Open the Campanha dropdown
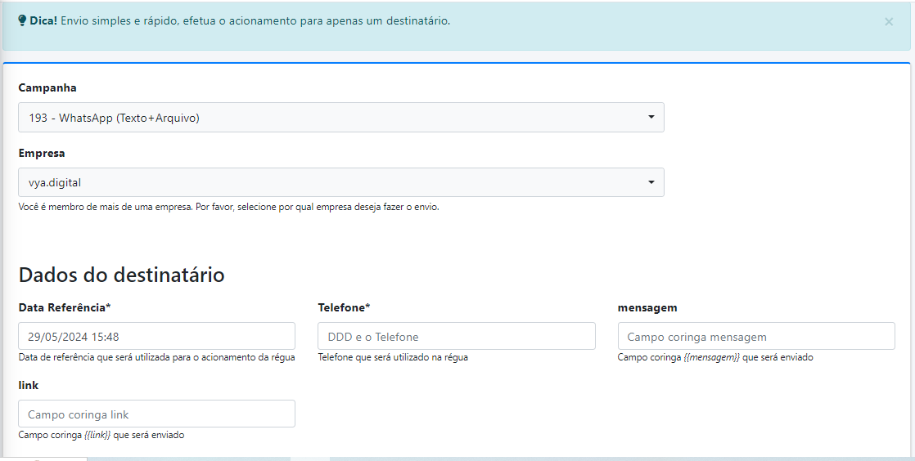 point(340,118)
